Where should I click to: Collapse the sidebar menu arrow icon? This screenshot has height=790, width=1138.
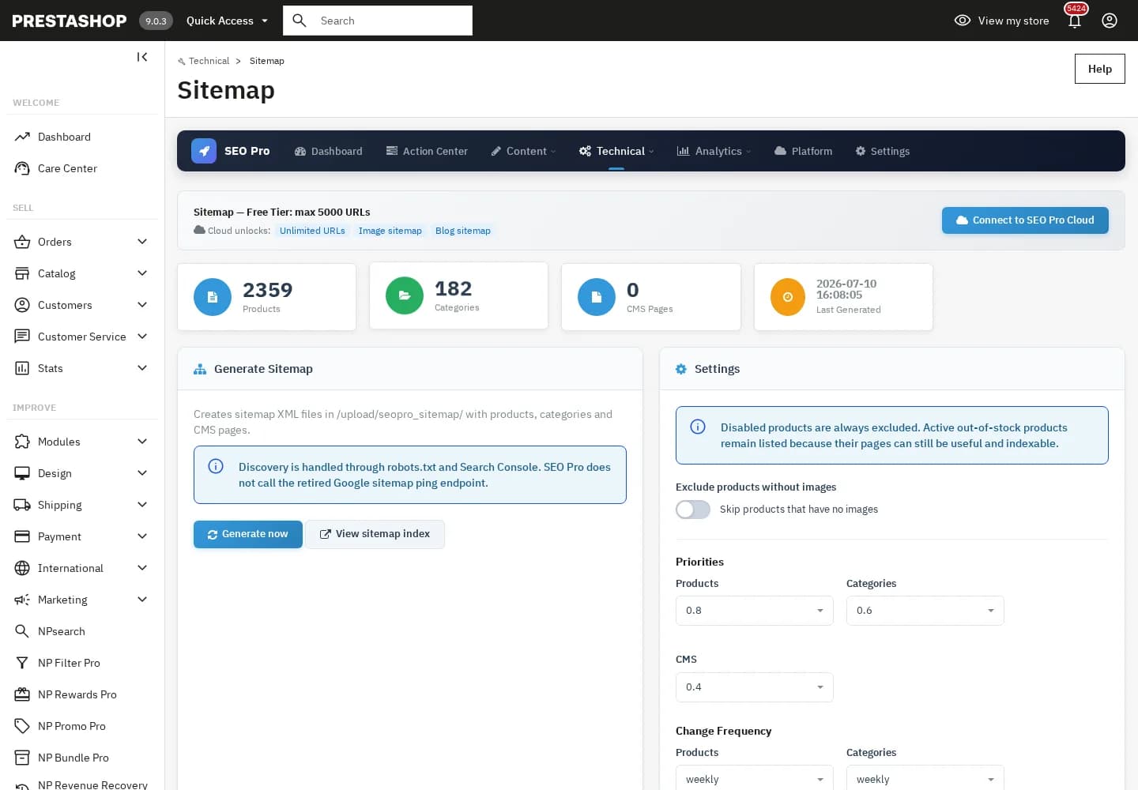click(x=142, y=57)
